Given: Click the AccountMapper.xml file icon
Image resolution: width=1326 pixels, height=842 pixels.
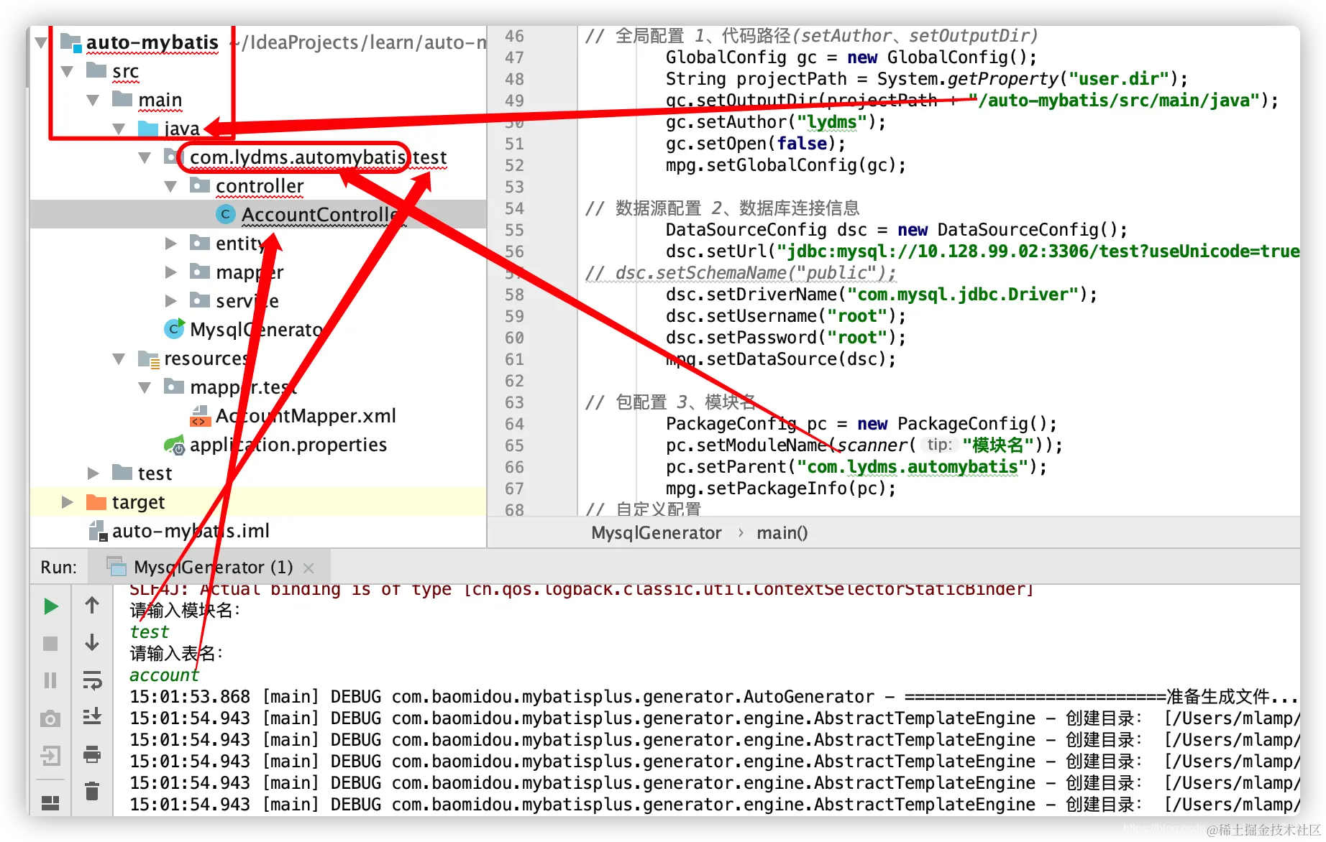Looking at the screenshot, I should [200, 415].
